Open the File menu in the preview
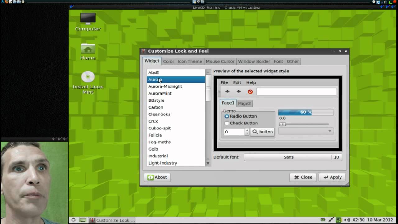Screen dimensions: 398x224 pos(224,82)
